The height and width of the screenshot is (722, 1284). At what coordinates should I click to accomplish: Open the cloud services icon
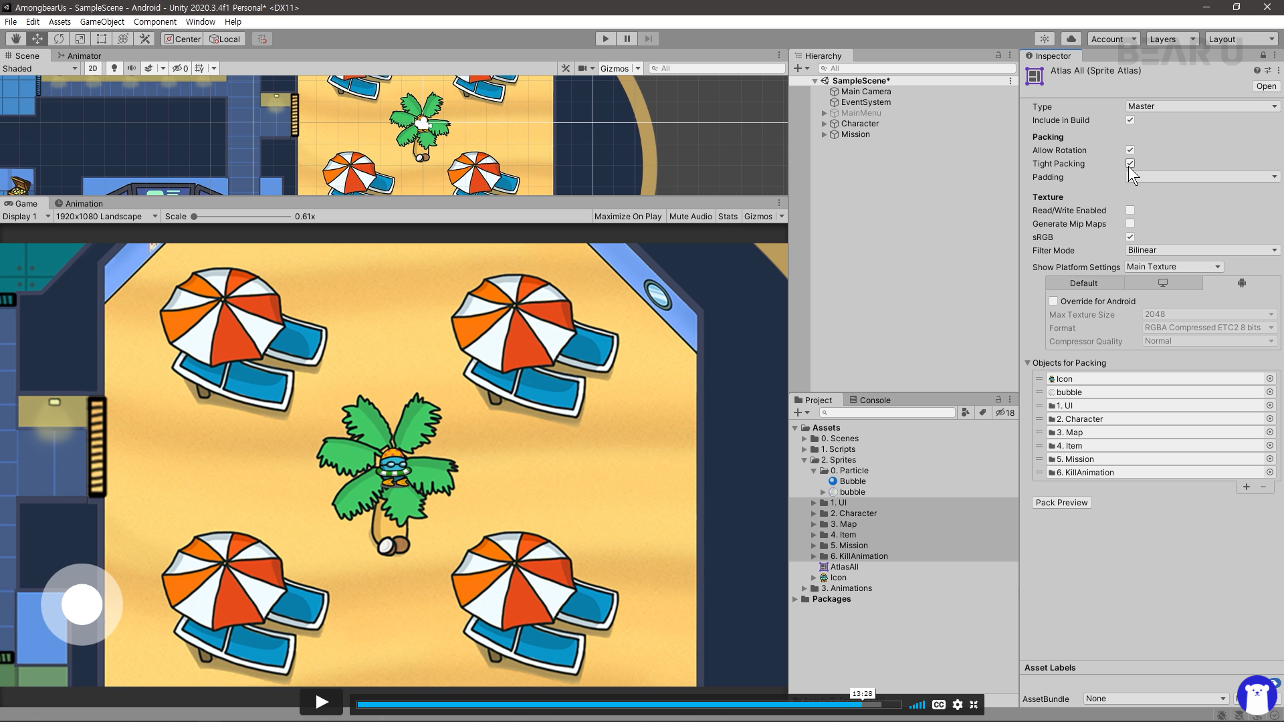(1071, 39)
